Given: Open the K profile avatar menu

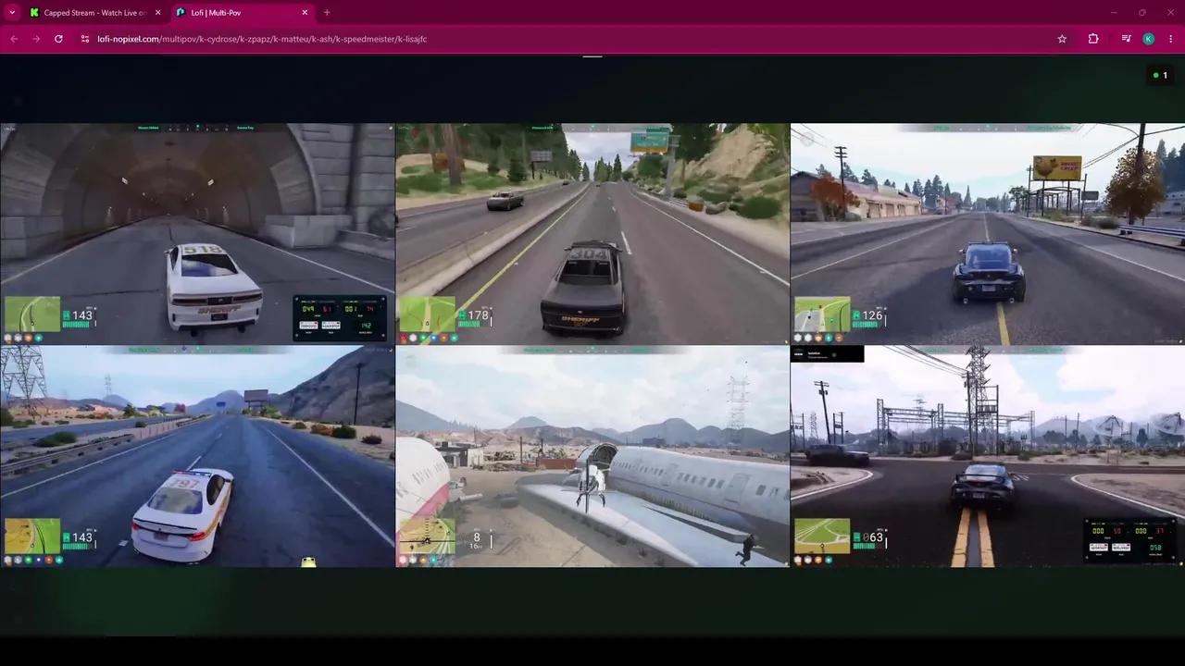Looking at the screenshot, I should pyautogui.click(x=1149, y=39).
